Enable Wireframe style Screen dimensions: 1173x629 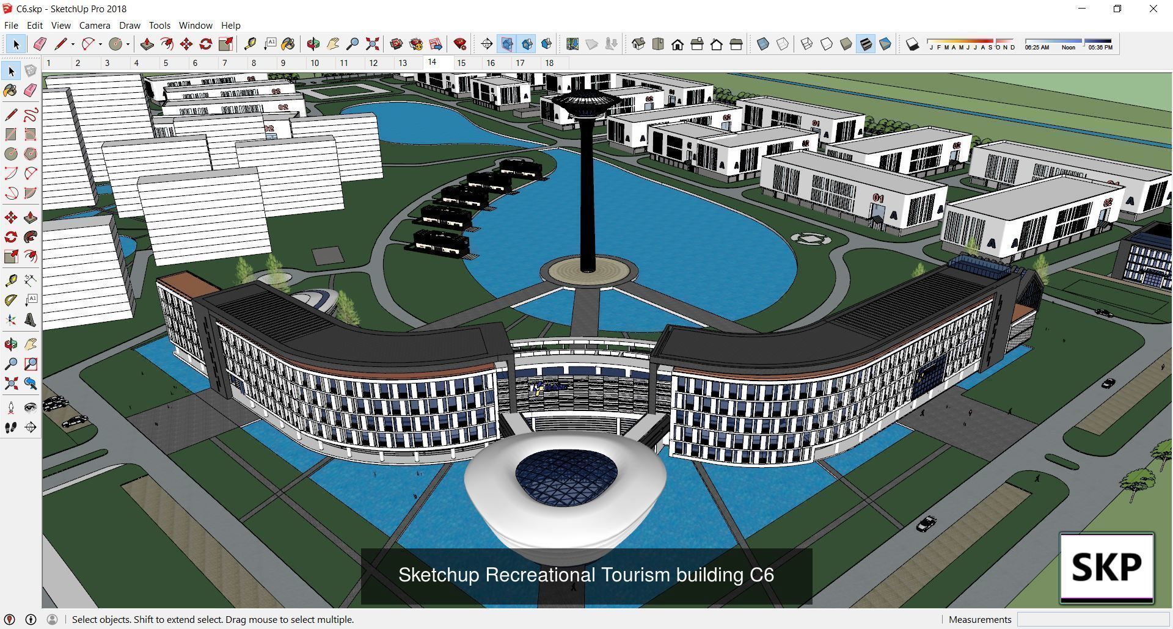click(x=807, y=44)
